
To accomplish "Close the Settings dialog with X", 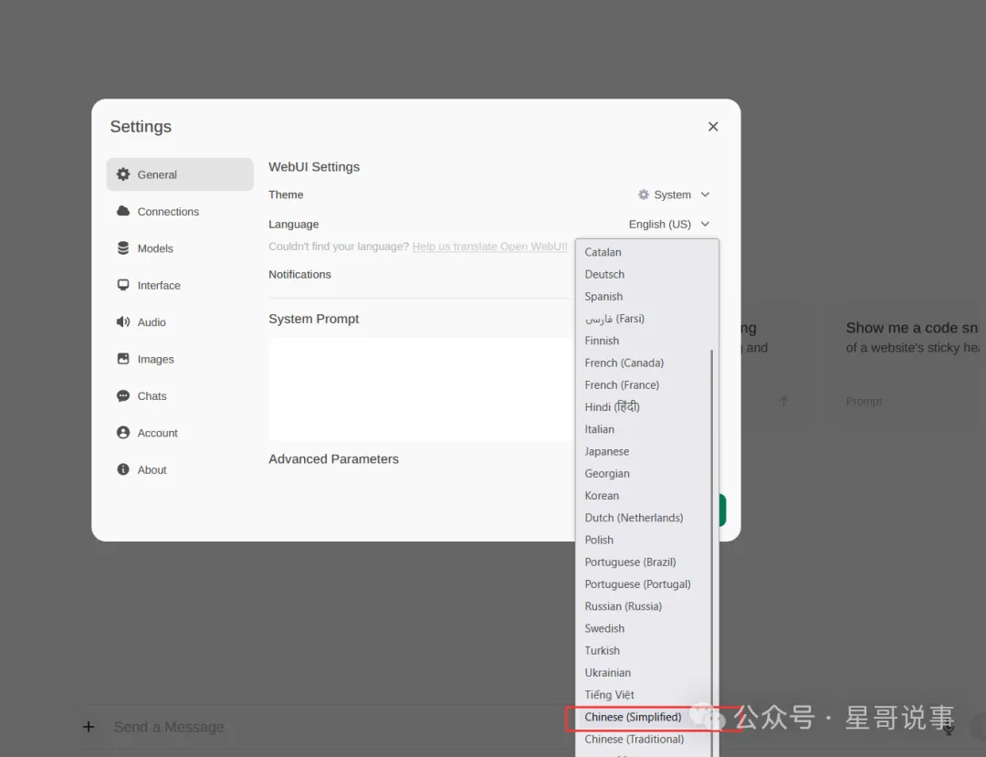I will (x=713, y=127).
